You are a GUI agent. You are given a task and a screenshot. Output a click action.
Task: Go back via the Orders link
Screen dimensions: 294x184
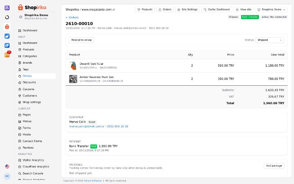coord(72,17)
